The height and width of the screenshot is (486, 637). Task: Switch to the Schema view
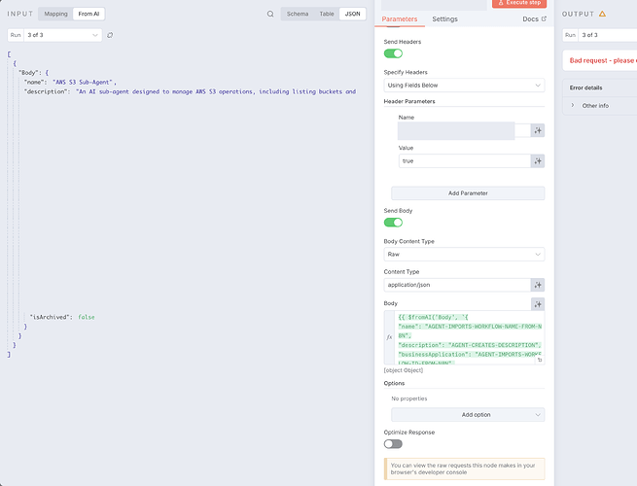tap(298, 14)
